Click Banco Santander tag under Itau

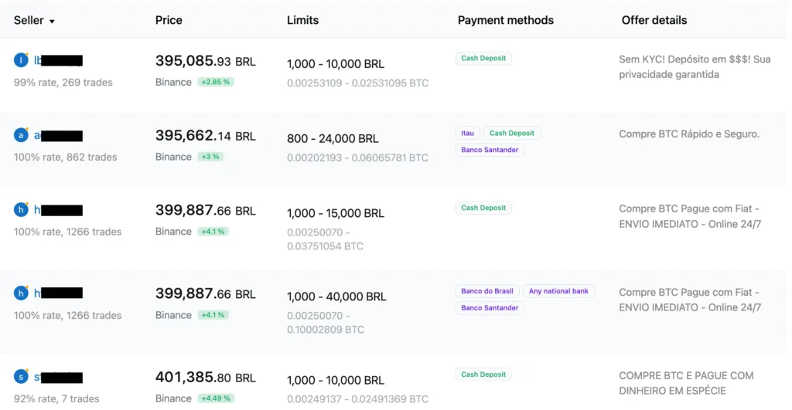click(x=490, y=150)
